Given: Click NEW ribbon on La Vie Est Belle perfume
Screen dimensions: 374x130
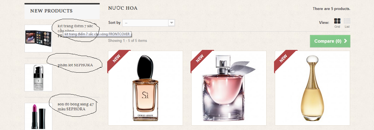Looking at the screenshot, I should [x=201, y=57].
